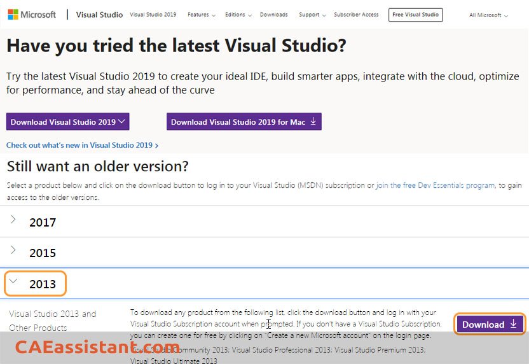Open Check out what's new in Visual Studio 2019

click(82, 145)
